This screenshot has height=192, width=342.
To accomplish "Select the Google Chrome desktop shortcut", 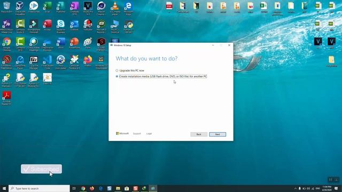I will [x=6, y=44].
